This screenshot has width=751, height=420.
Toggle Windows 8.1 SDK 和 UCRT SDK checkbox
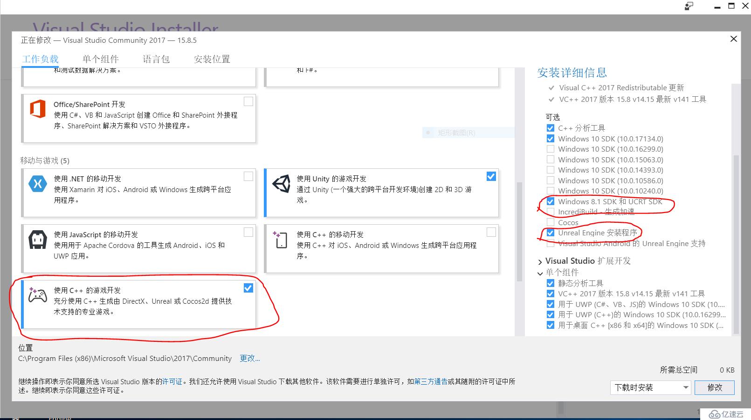pos(551,201)
